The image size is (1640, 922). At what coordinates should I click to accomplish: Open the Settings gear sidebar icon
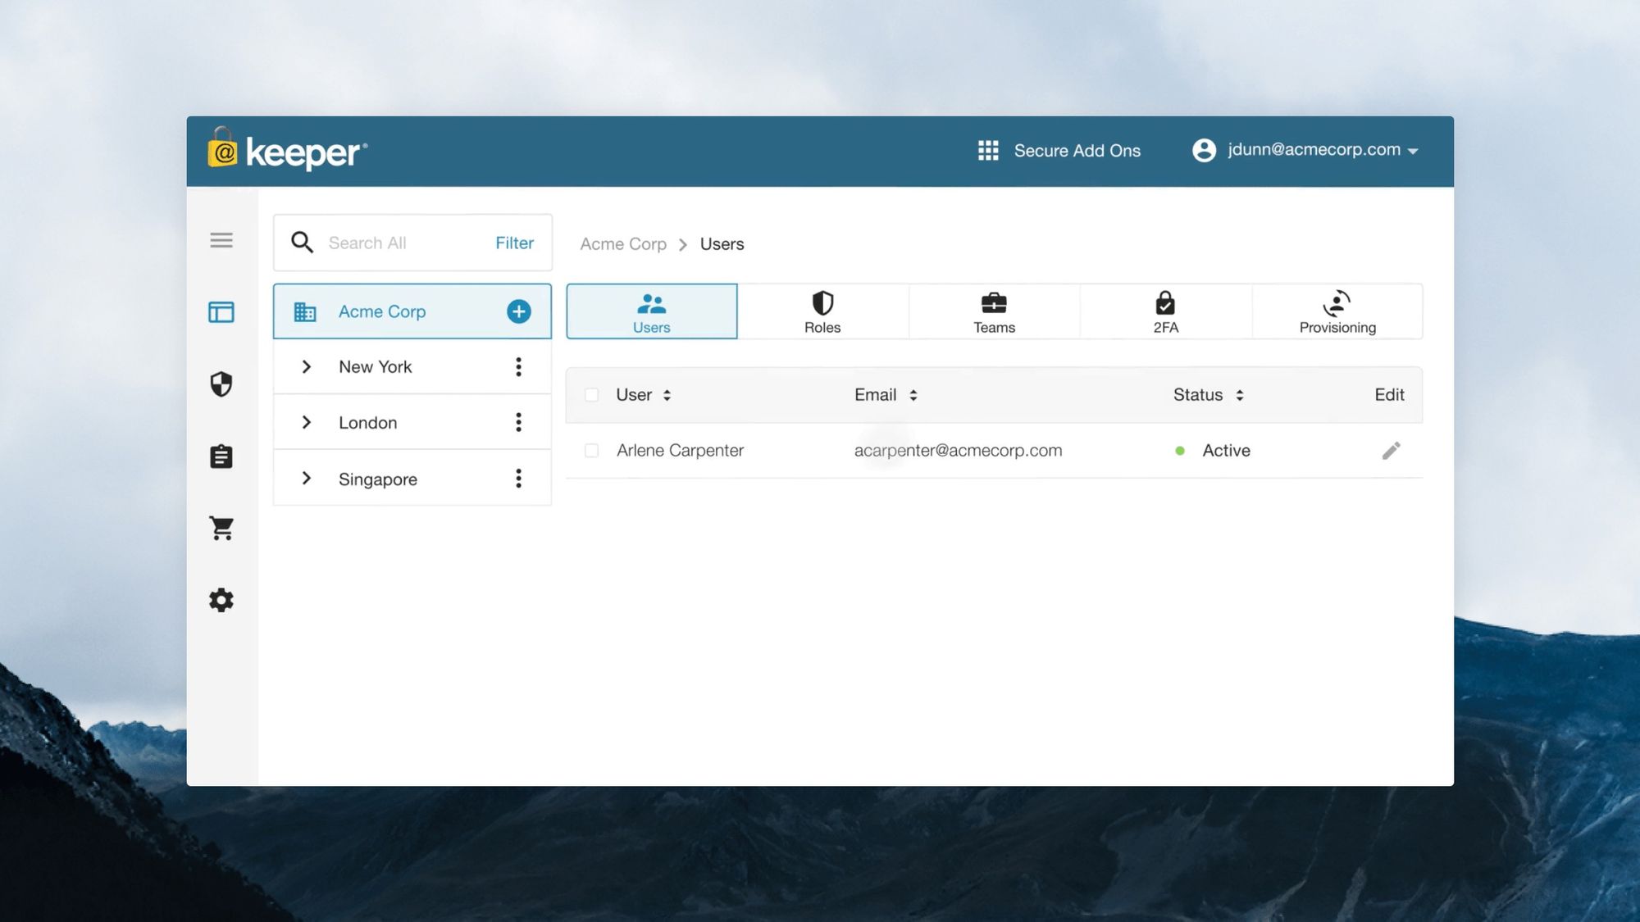(221, 600)
